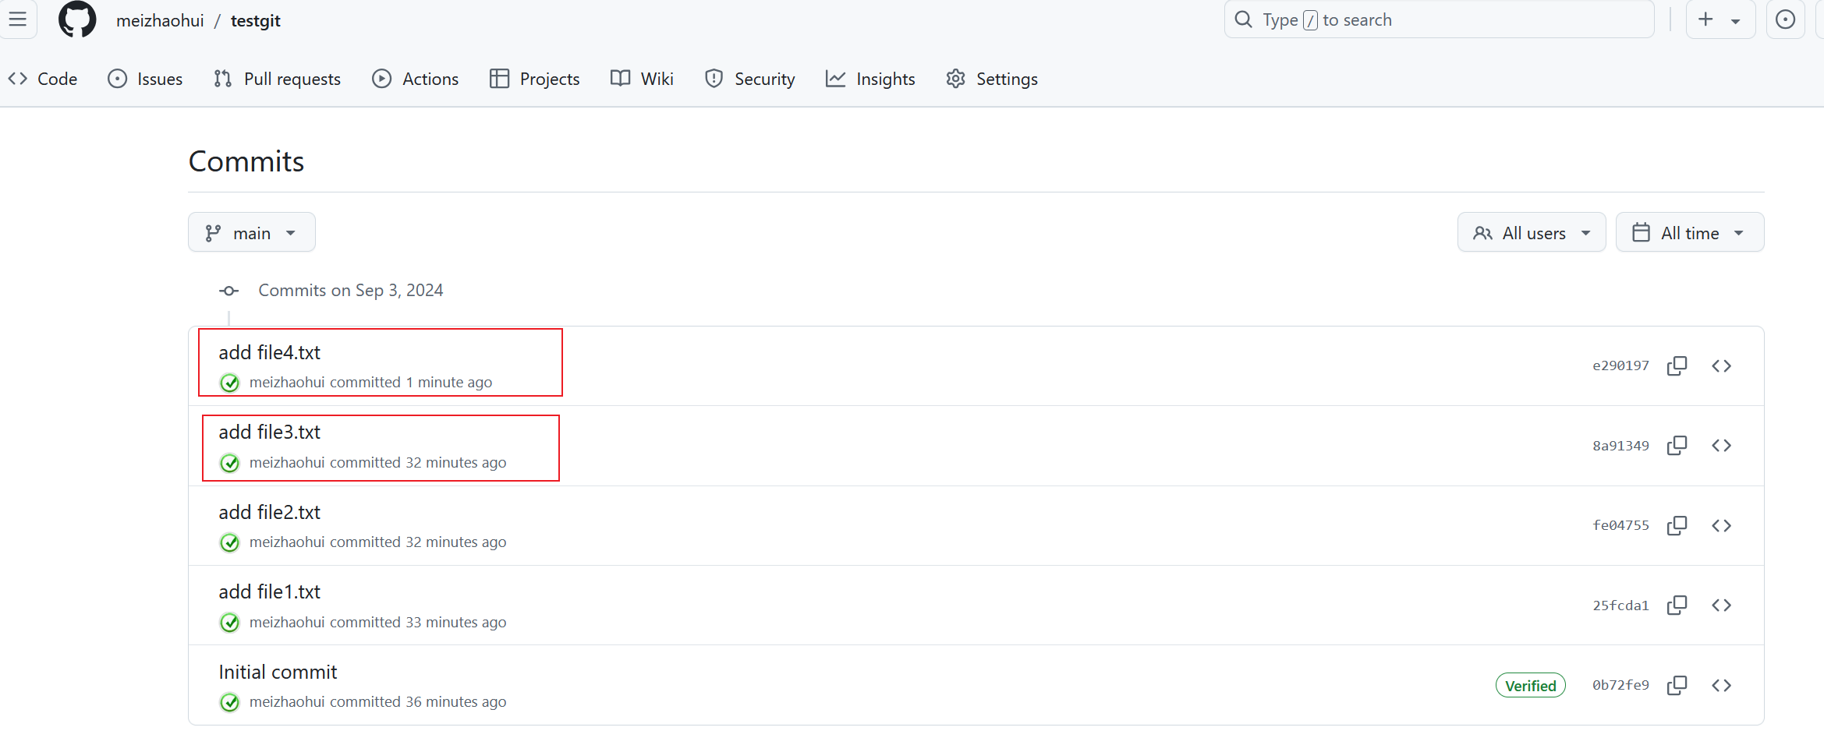
Task: Browse repository at commit 8a91349
Action: [x=1721, y=446]
